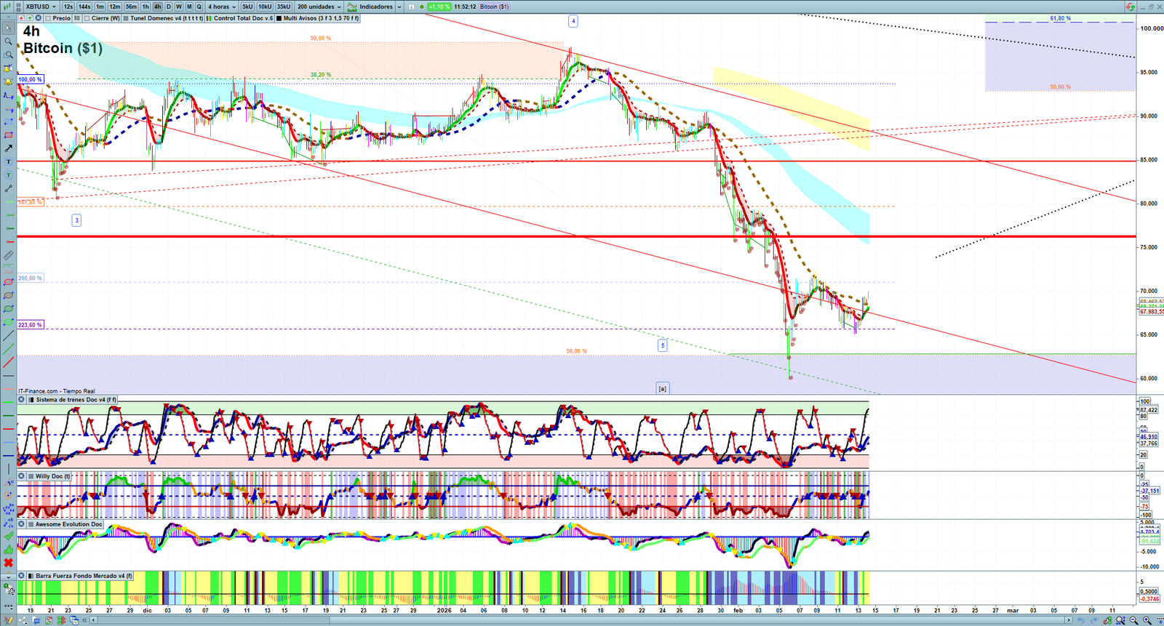
Task: Select the magnifier zoom tool in left toolbar
Action: [x=9, y=41]
